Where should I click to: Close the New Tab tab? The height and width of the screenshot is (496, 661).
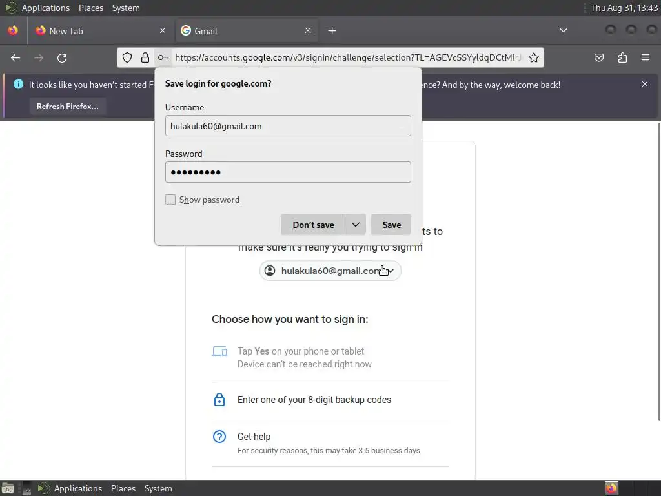click(163, 30)
